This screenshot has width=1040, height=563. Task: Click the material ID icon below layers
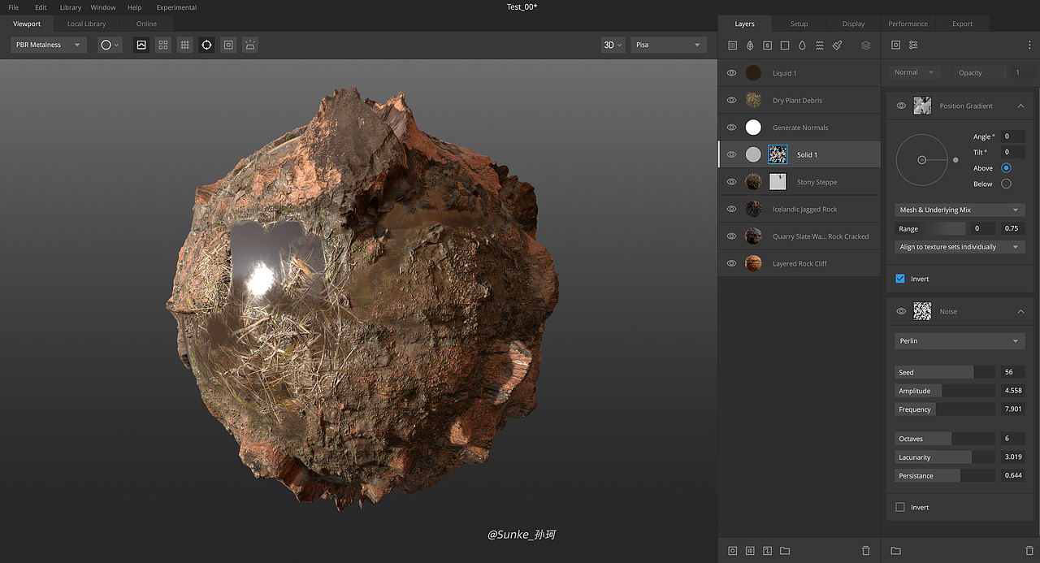click(x=750, y=551)
